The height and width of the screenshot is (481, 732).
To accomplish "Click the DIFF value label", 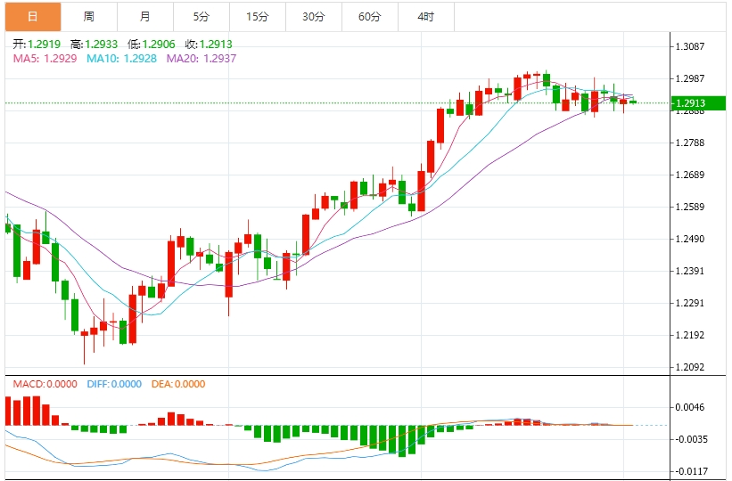I will 114,385.
